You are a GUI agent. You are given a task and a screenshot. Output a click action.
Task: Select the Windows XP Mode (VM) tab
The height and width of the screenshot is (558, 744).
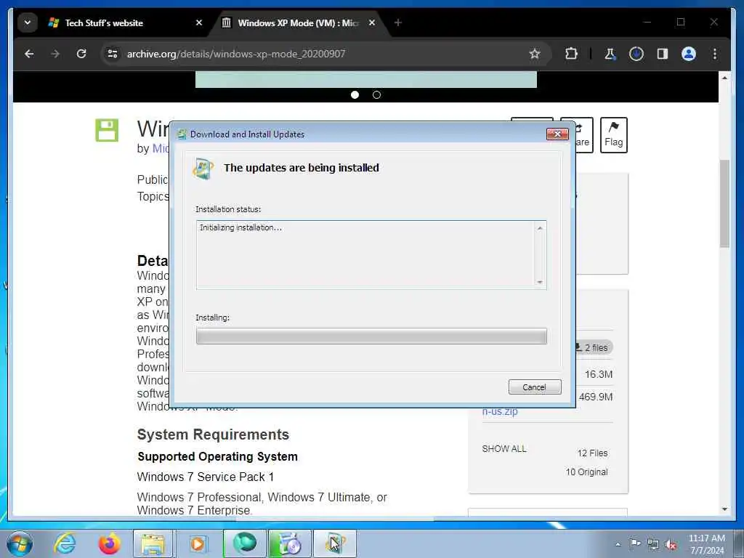298,23
